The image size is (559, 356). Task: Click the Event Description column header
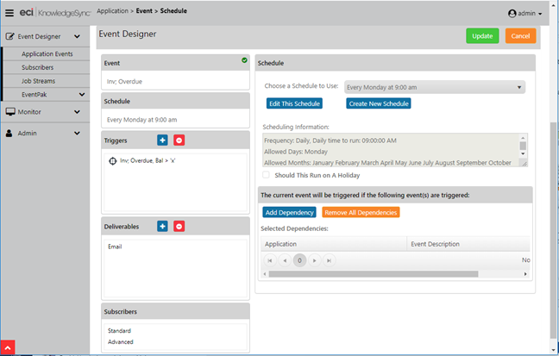[468, 244]
